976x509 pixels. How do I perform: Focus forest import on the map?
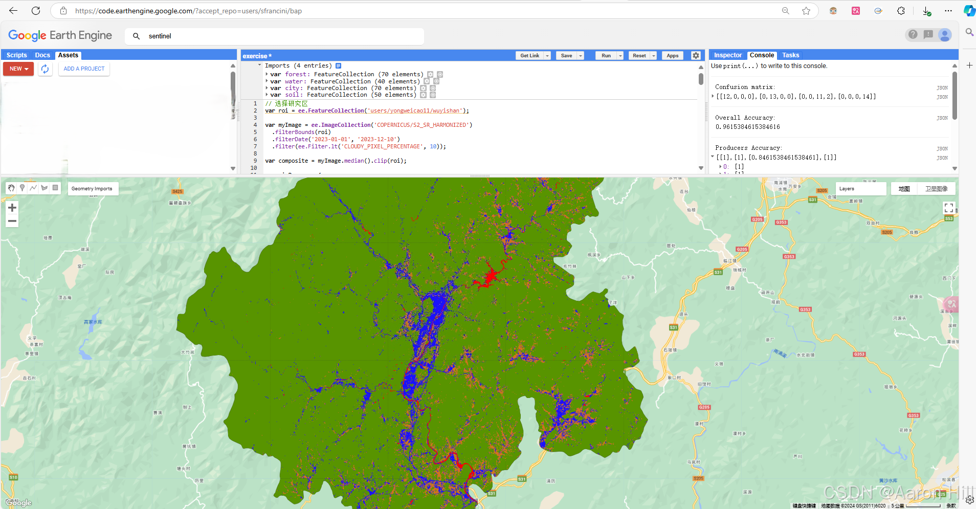point(440,75)
